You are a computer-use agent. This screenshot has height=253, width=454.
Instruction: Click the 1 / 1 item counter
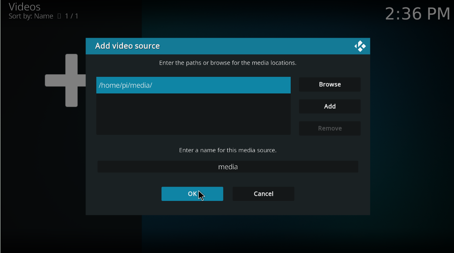[72, 16]
